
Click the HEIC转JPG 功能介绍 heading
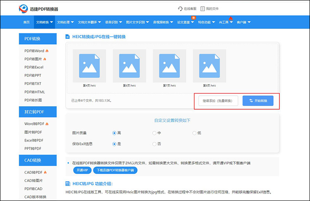(93, 184)
